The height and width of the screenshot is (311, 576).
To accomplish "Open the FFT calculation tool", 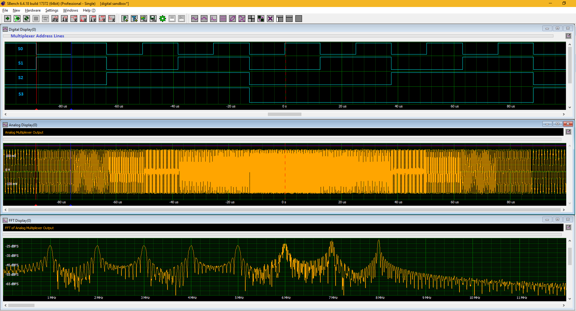I will point(83,19).
